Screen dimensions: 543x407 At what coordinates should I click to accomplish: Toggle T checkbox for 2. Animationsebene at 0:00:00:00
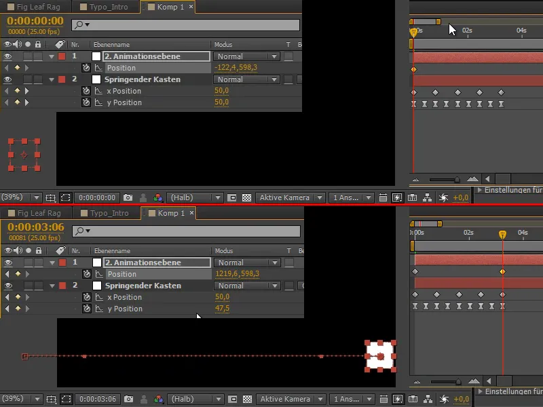click(288, 56)
